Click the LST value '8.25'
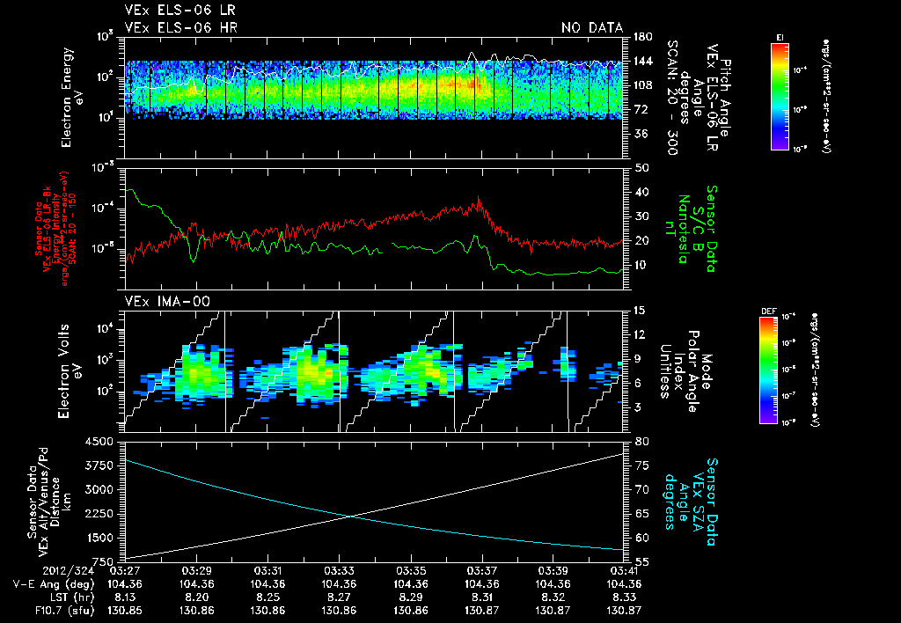The width and height of the screenshot is (901, 623). coord(267,597)
